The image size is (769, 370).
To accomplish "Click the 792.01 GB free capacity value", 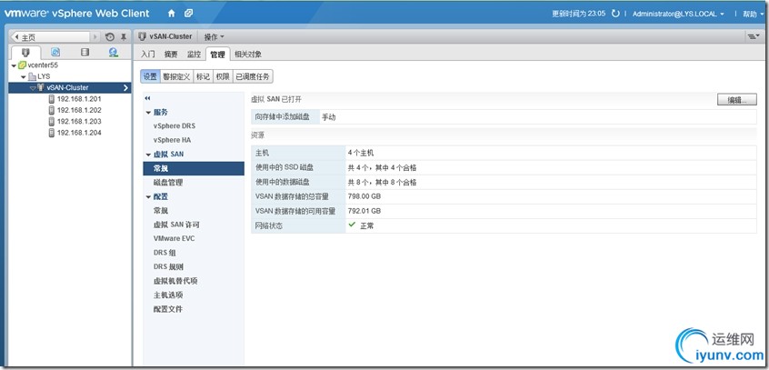I will click(x=365, y=211).
